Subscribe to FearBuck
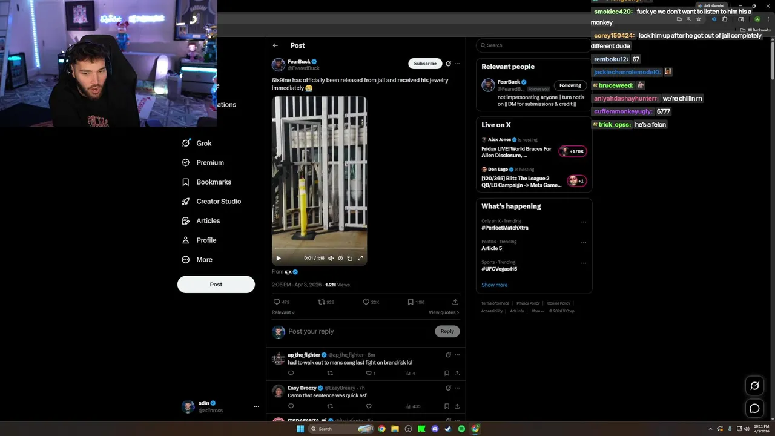 (x=425, y=64)
